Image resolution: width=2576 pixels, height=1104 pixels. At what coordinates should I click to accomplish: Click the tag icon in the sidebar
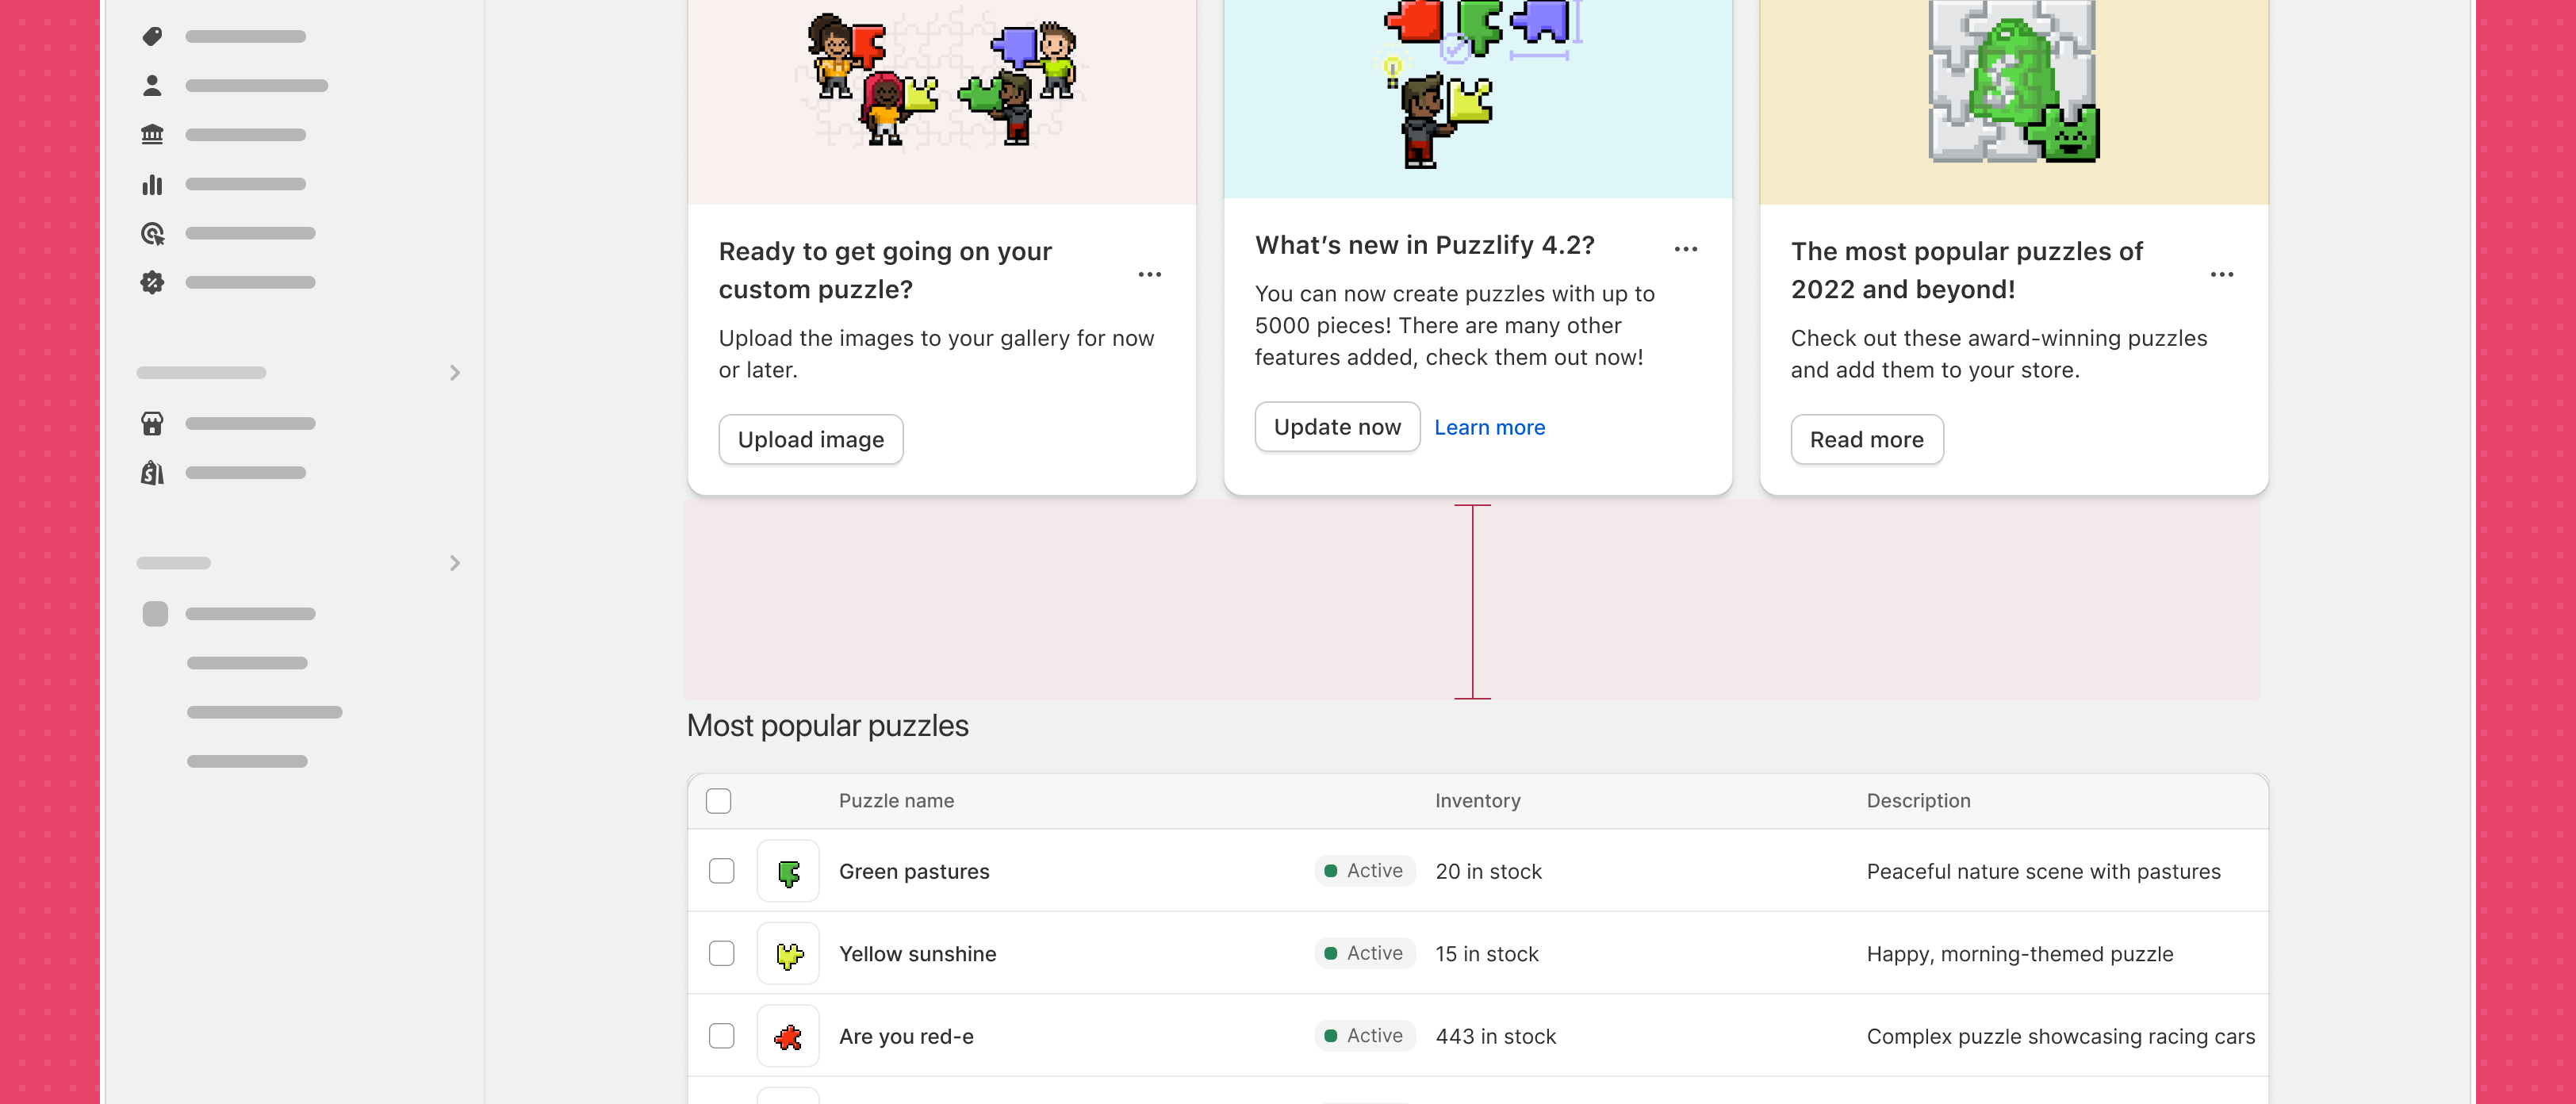[152, 36]
